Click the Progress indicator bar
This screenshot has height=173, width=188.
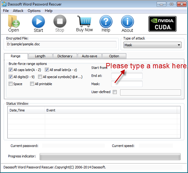(110, 156)
